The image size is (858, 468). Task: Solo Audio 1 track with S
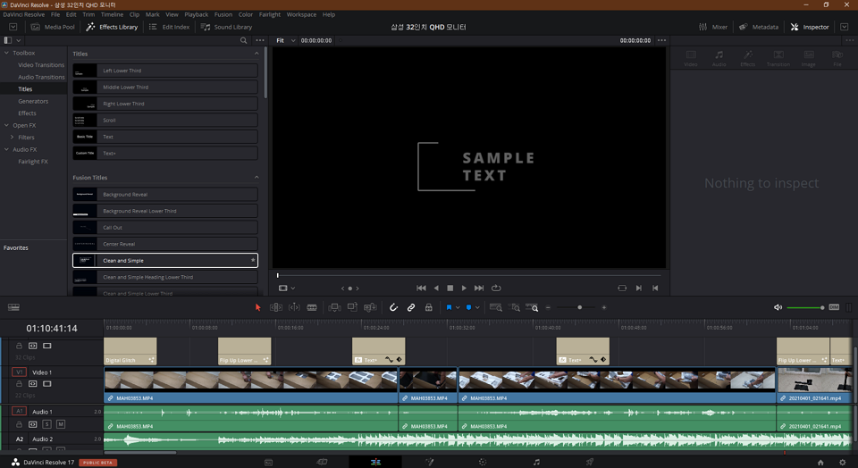tap(47, 423)
